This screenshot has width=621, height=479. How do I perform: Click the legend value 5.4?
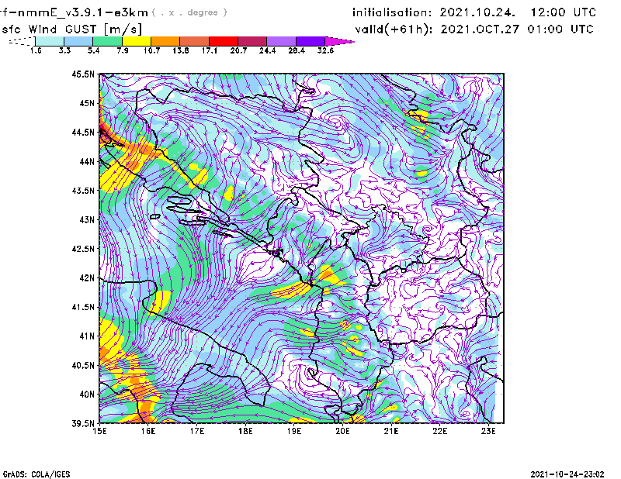[x=93, y=50]
